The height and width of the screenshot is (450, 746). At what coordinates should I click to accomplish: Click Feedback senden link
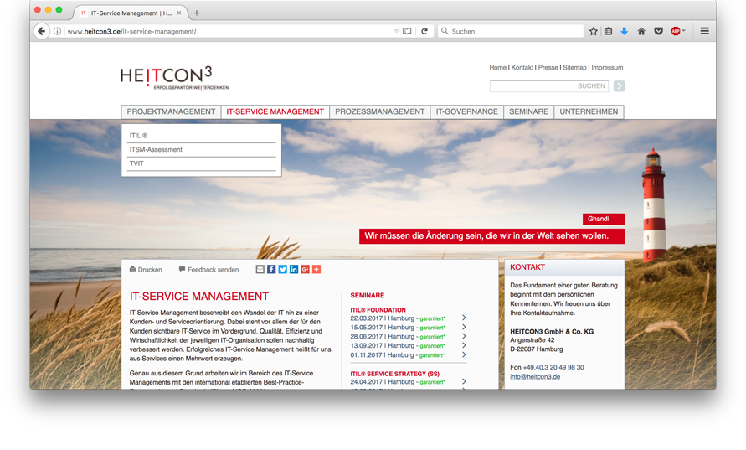[208, 270]
